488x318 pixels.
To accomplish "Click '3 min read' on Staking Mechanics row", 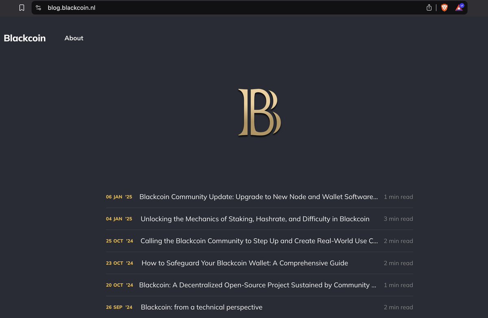I will [x=399, y=219].
